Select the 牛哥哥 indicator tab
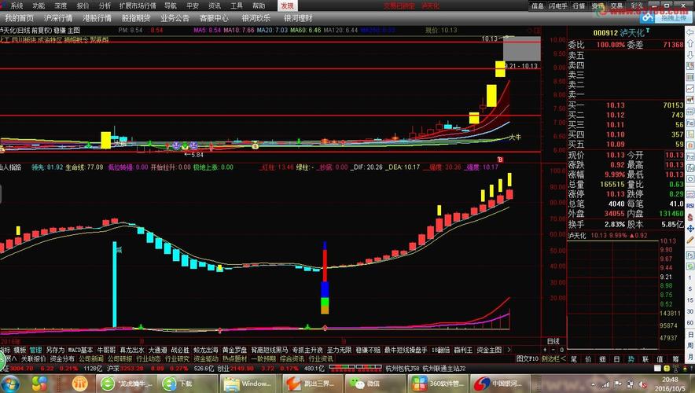Image resolution: width=695 pixels, height=393 pixels. coord(106,350)
